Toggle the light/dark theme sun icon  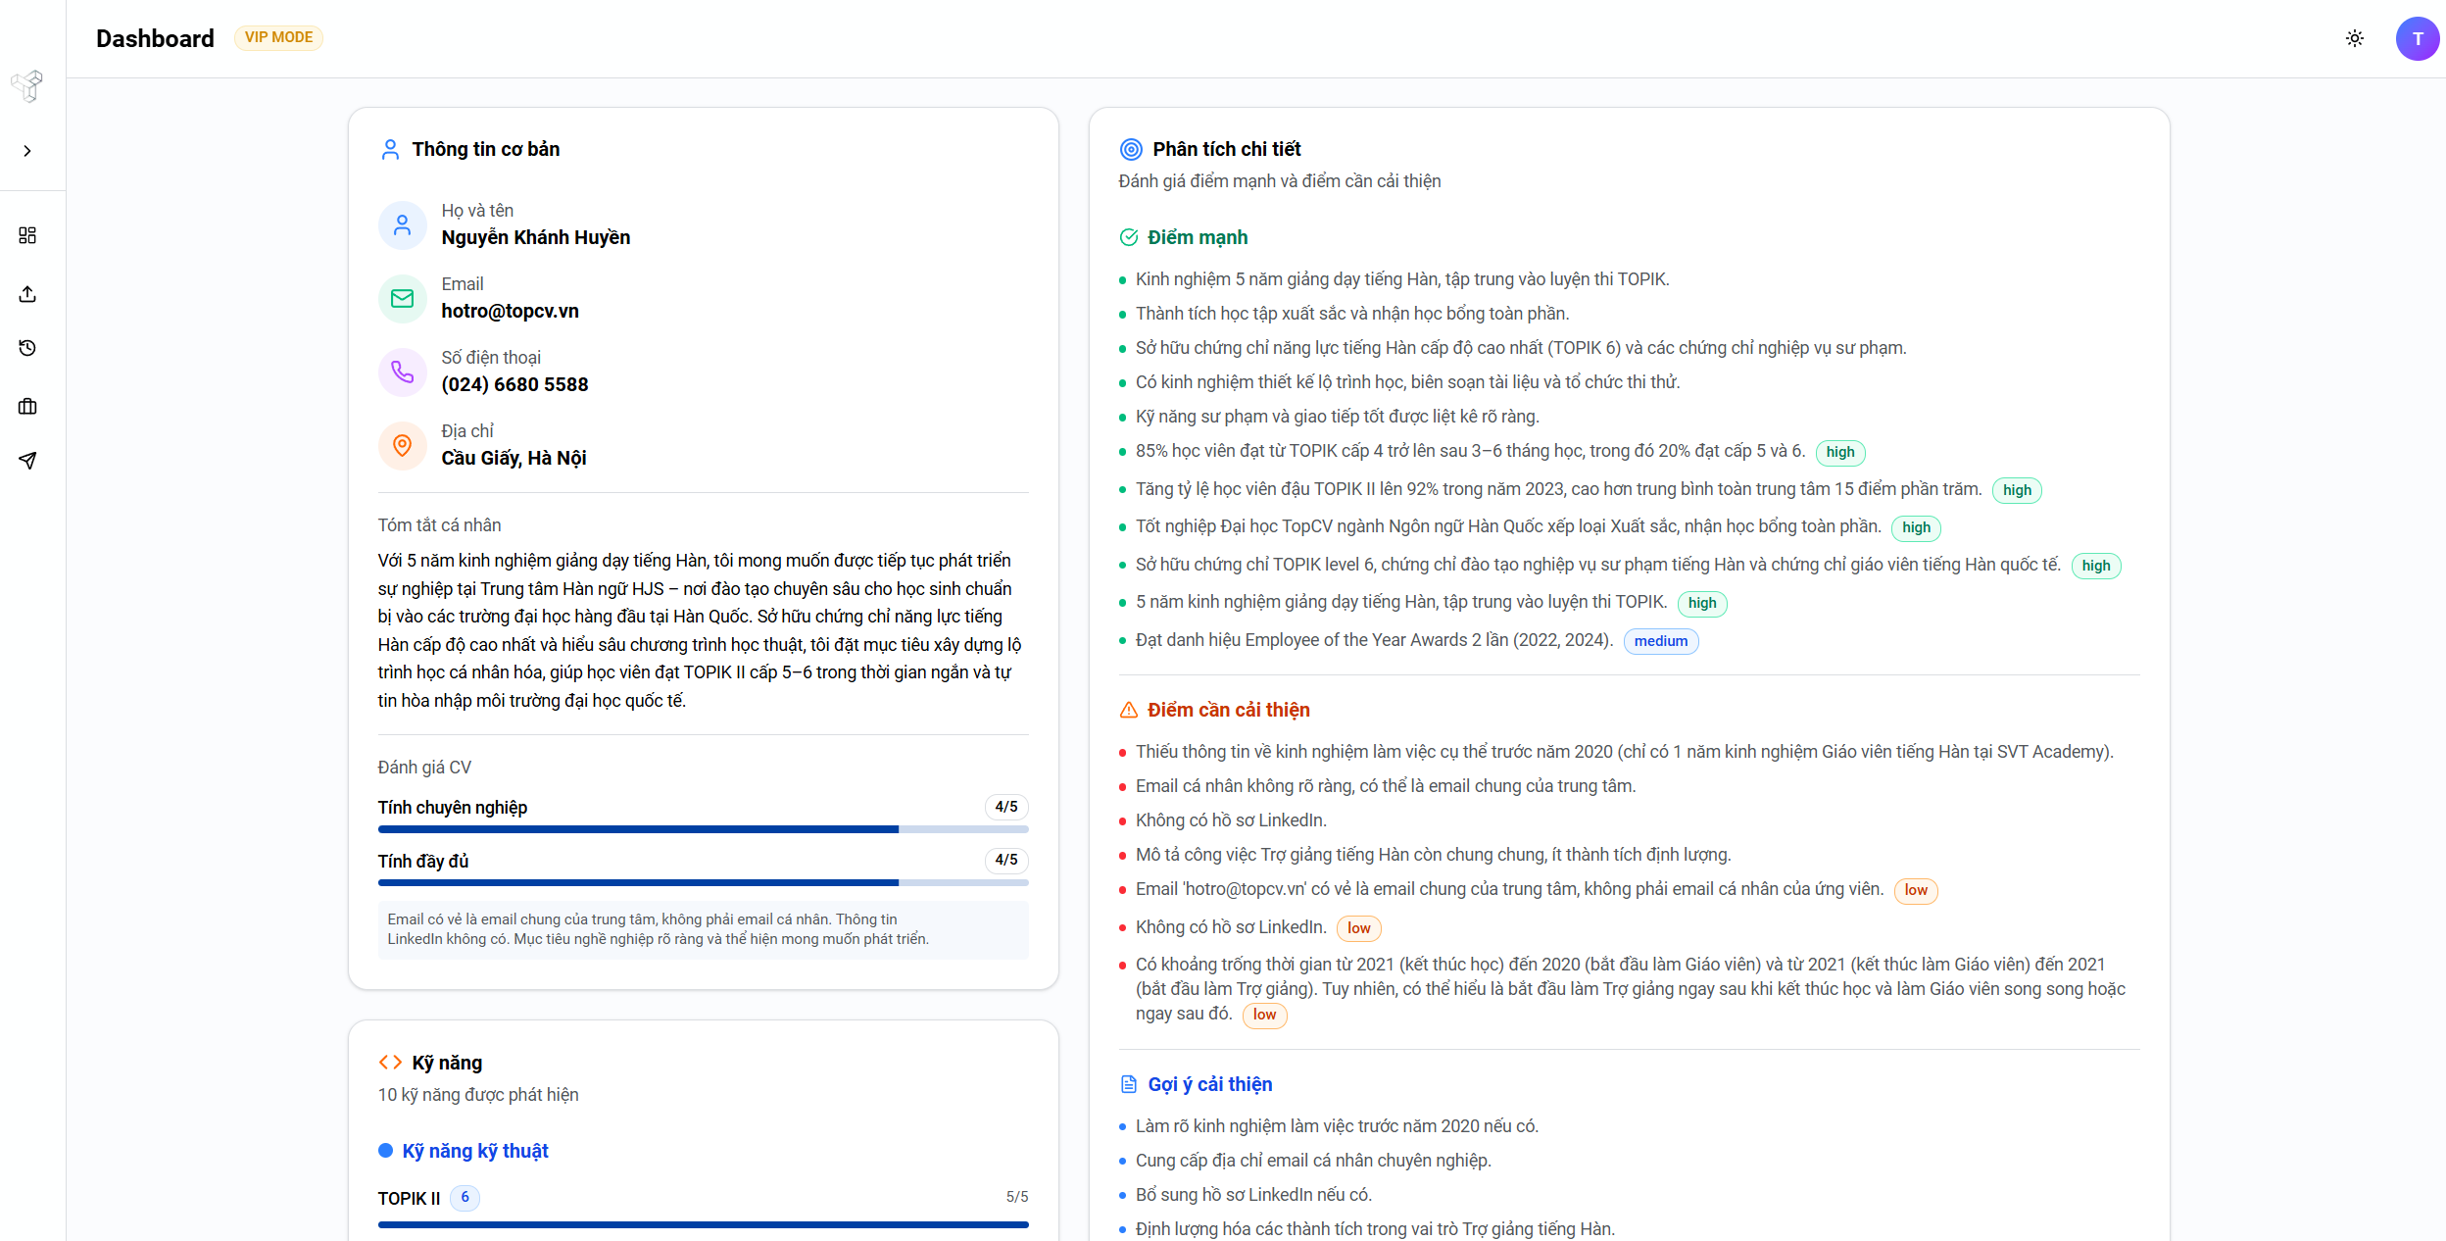coord(2354,38)
